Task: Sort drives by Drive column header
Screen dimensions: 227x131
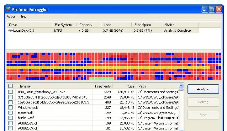Action: click(x=30, y=25)
